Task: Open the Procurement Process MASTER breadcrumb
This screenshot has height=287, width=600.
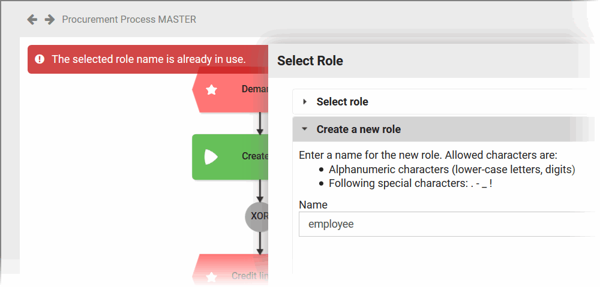Action: coord(129,20)
